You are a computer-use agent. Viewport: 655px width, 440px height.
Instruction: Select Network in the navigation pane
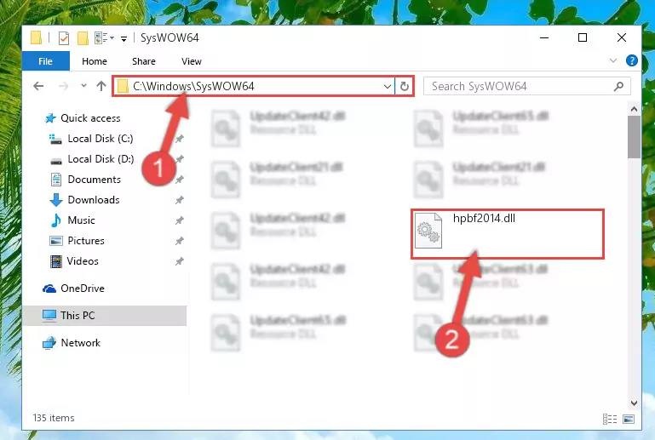tap(72, 343)
